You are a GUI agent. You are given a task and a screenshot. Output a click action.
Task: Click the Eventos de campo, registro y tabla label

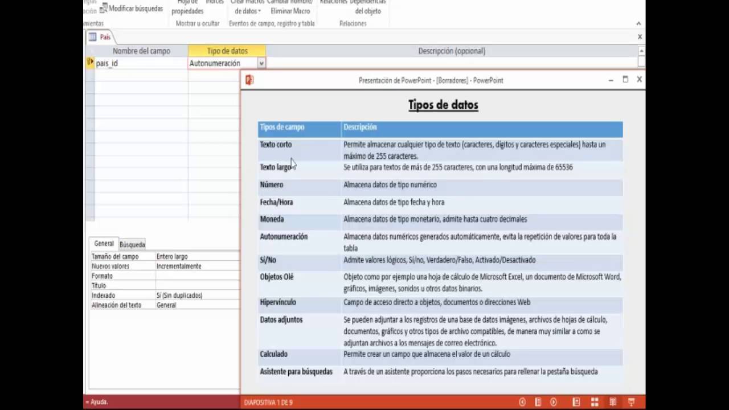(x=272, y=23)
